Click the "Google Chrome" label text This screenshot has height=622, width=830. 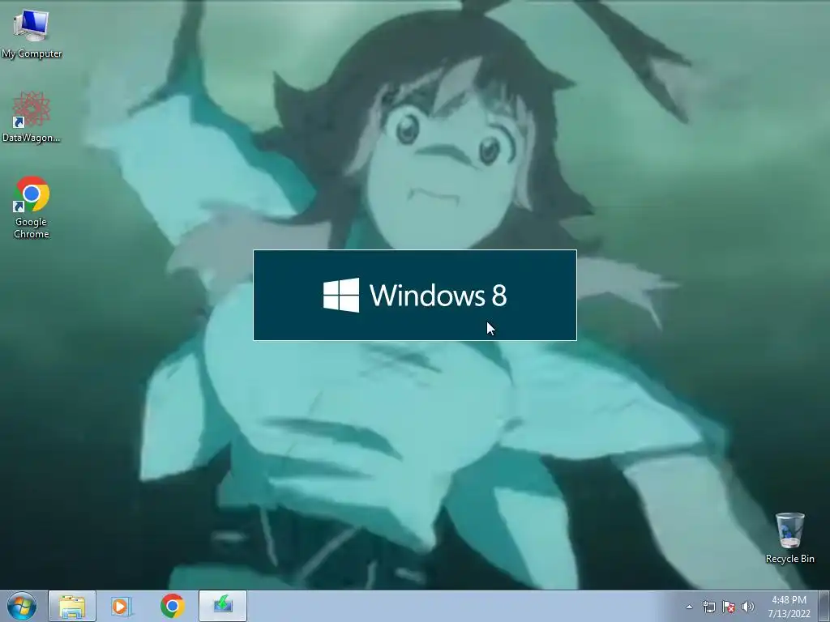(x=32, y=228)
